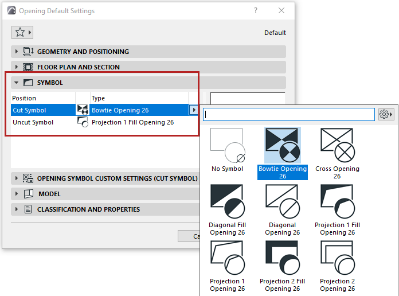Click the Floor Plan and Section panel icon
Screen dimensions: 399x296
point(28,67)
